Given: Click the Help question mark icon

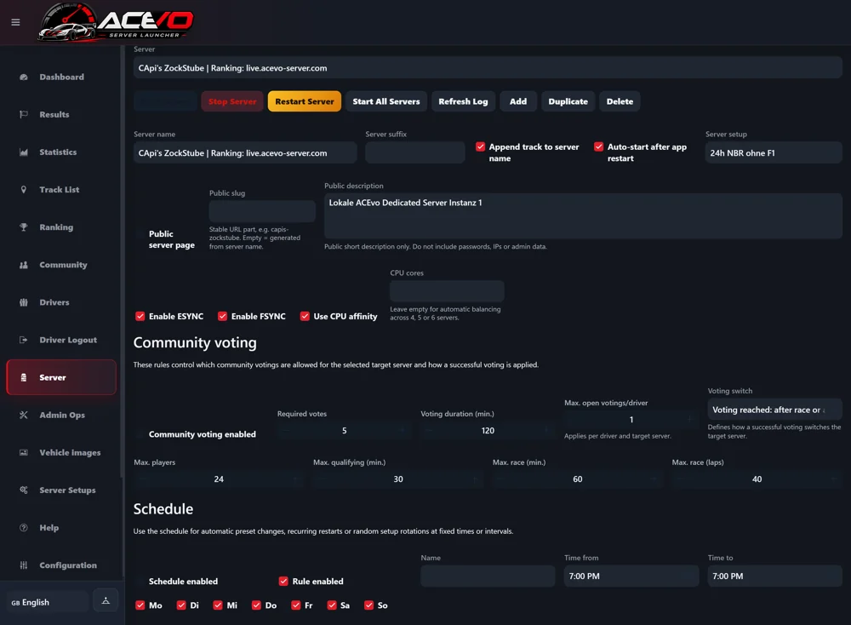Looking at the screenshot, I should coord(23,528).
